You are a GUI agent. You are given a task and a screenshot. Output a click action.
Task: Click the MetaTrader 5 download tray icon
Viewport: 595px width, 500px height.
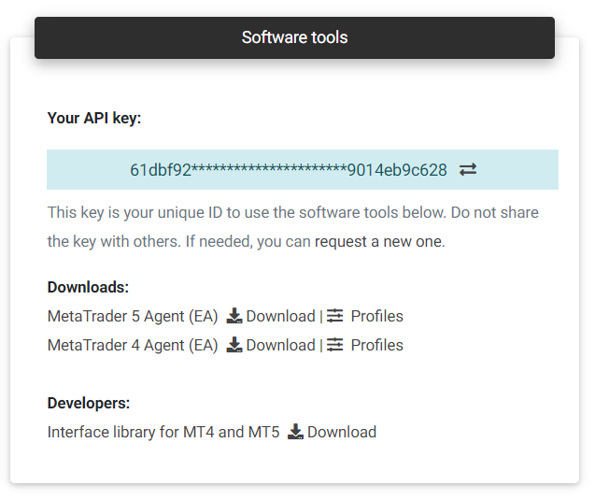(234, 316)
